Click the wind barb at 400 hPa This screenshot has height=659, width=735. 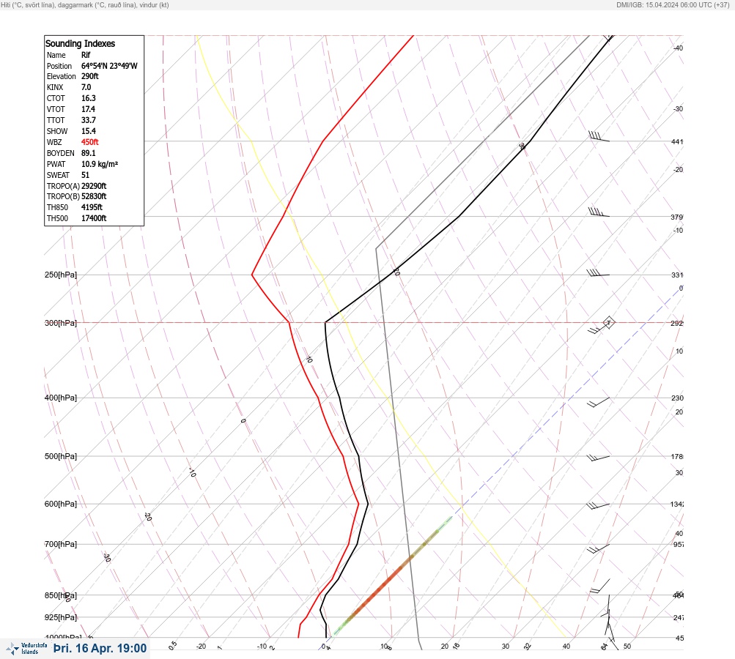coord(599,402)
